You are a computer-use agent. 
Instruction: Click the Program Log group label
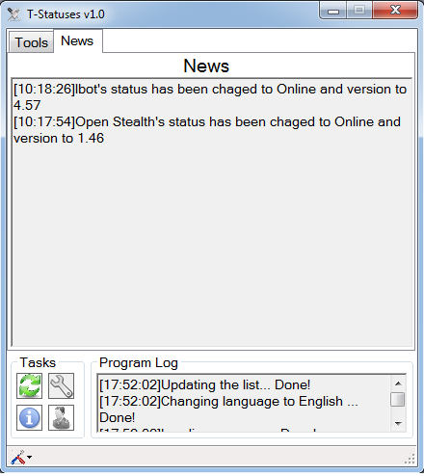click(x=139, y=363)
